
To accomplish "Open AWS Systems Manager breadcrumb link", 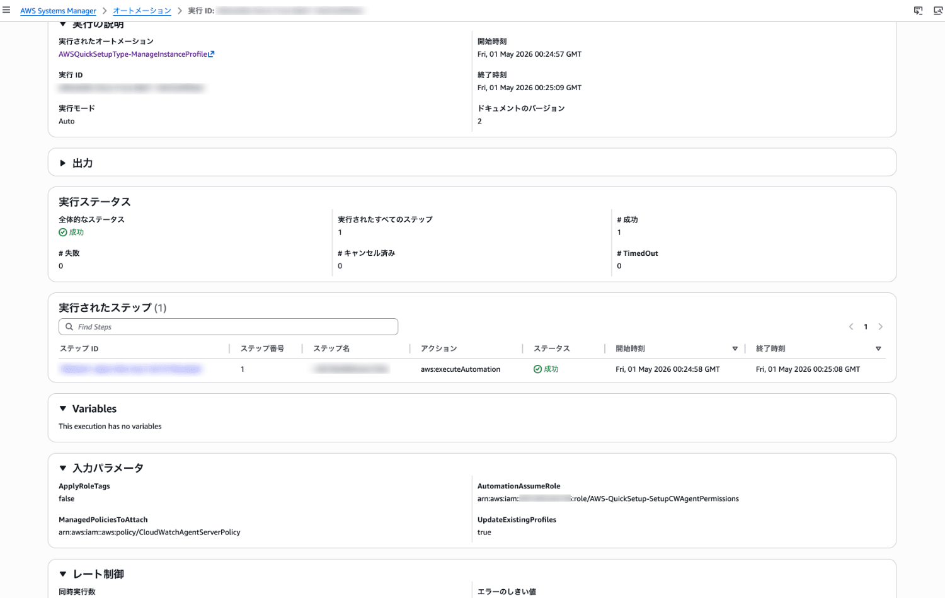I will (x=58, y=11).
